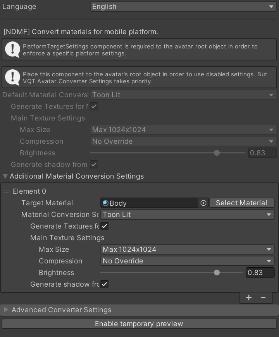The width and height of the screenshot is (279, 337).
Task: Click the Element 0 Compression label
Action: pyautogui.click(x=60, y=261)
